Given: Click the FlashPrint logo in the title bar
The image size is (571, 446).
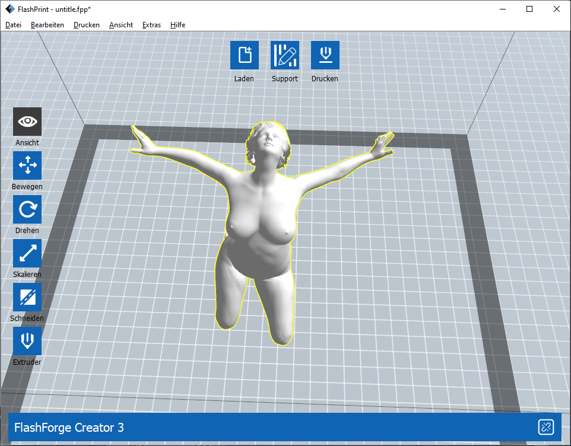Looking at the screenshot, I should 10,9.
